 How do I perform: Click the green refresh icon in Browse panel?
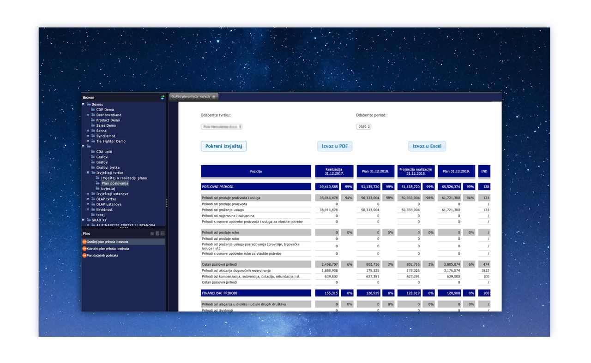[163, 97]
